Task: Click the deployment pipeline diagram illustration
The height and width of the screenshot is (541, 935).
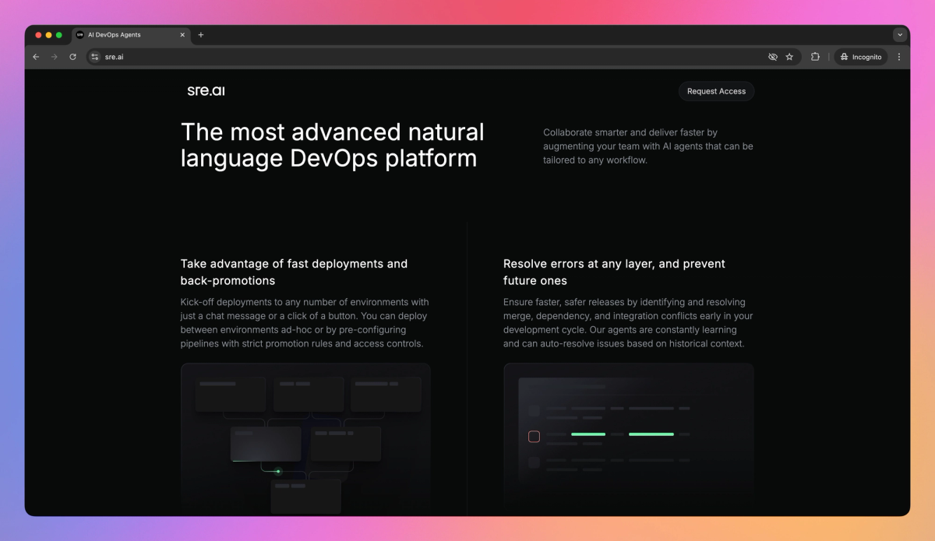Action: [305, 438]
